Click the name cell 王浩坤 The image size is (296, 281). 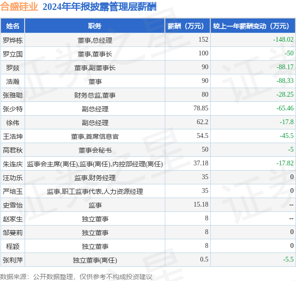tap(13, 136)
